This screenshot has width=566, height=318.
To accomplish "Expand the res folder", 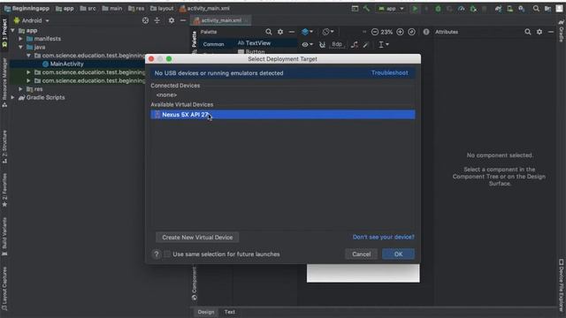I will pos(20,88).
